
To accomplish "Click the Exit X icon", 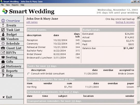I will click(3, 97).
